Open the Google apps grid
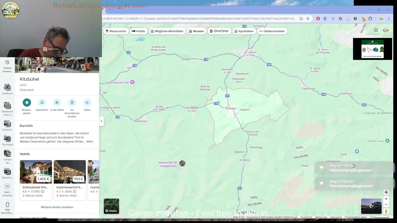397x223 pixels. [x=376, y=30]
